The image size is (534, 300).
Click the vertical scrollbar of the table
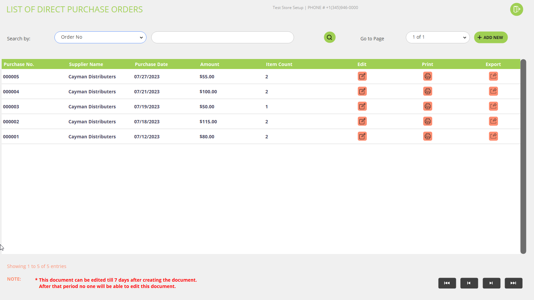523,157
